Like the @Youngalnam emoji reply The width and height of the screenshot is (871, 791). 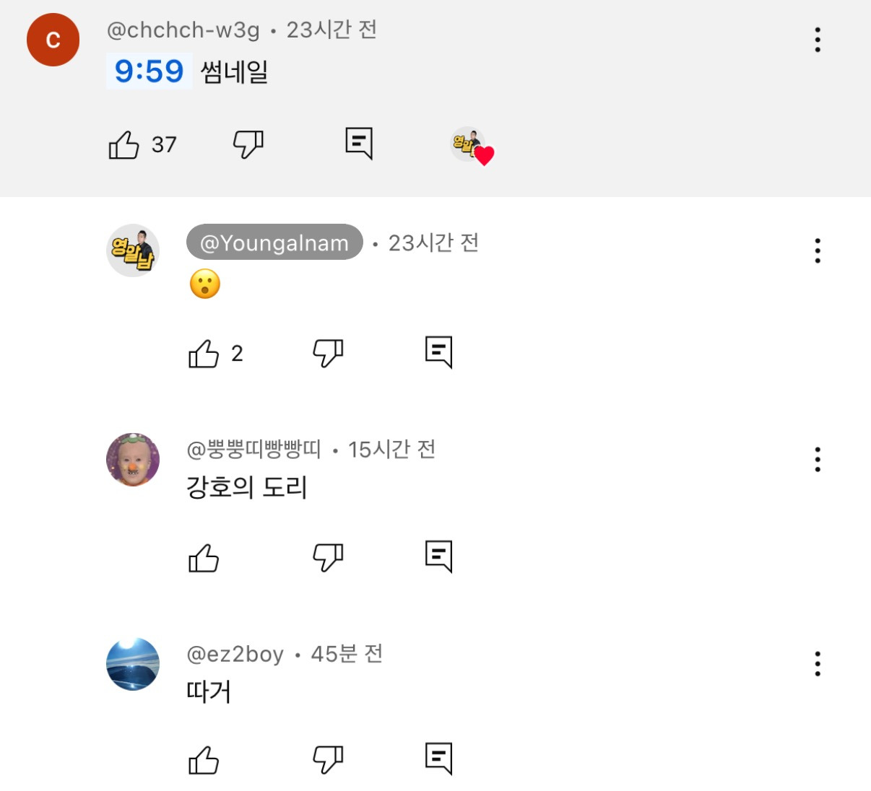pos(204,353)
